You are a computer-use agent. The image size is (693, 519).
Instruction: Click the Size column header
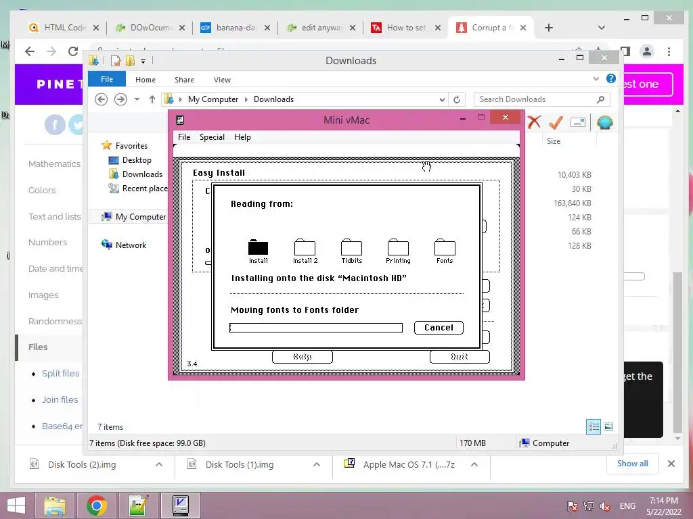[x=554, y=141]
